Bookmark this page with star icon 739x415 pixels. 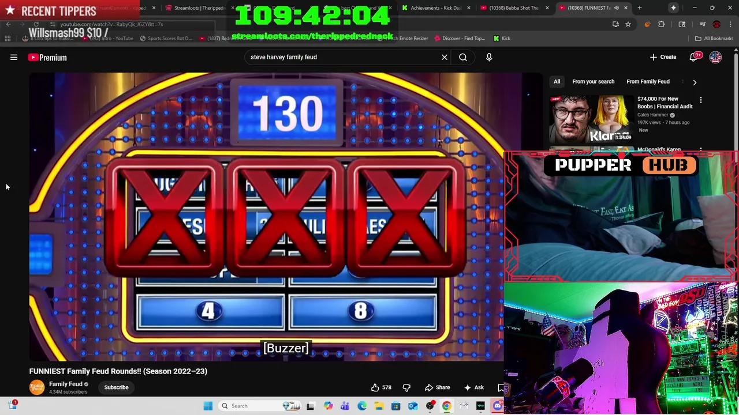(x=628, y=24)
